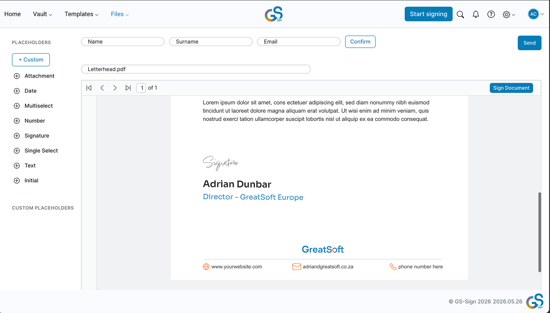Focus the Email input field
The image size is (550, 313).
(x=299, y=42)
